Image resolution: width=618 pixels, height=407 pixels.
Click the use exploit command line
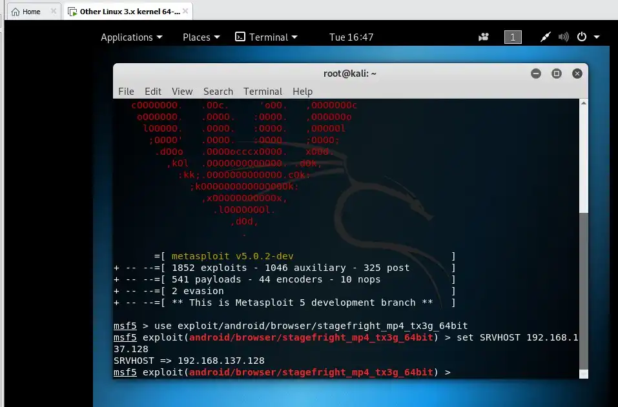click(291, 326)
